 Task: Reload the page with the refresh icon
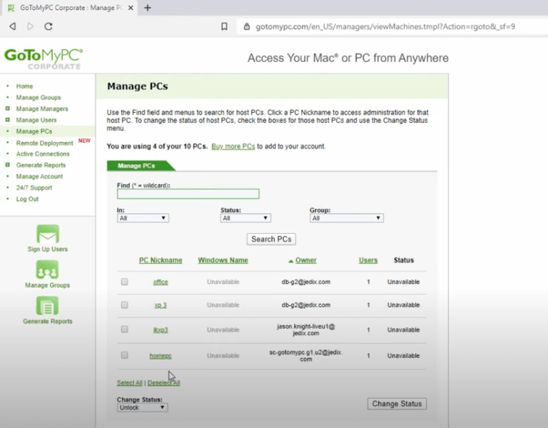pyautogui.click(x=49, y=26)
